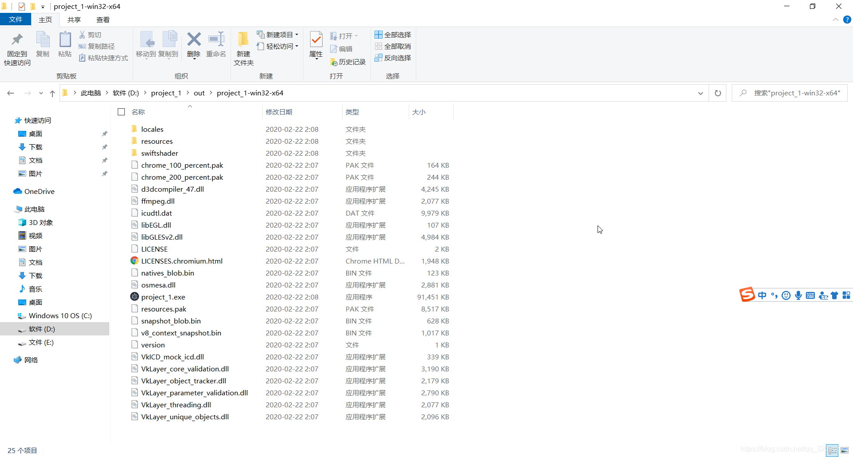This screenshot has width=853, height=457.
Task: Toggle Sogou between Chinese and English mode
Action: (x=762, y=295)
